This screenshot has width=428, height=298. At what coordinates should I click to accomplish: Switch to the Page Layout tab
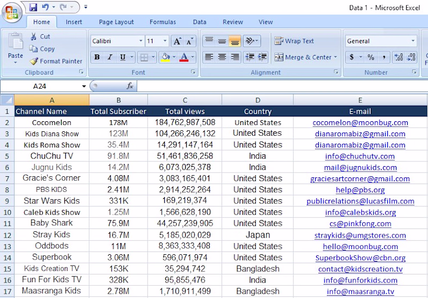tap(116, 22)
